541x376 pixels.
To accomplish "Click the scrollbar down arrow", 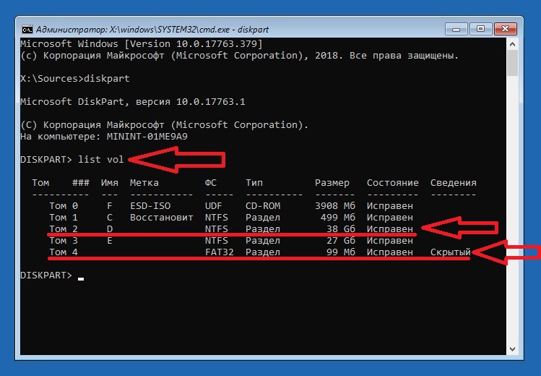I will pos(512,349).
